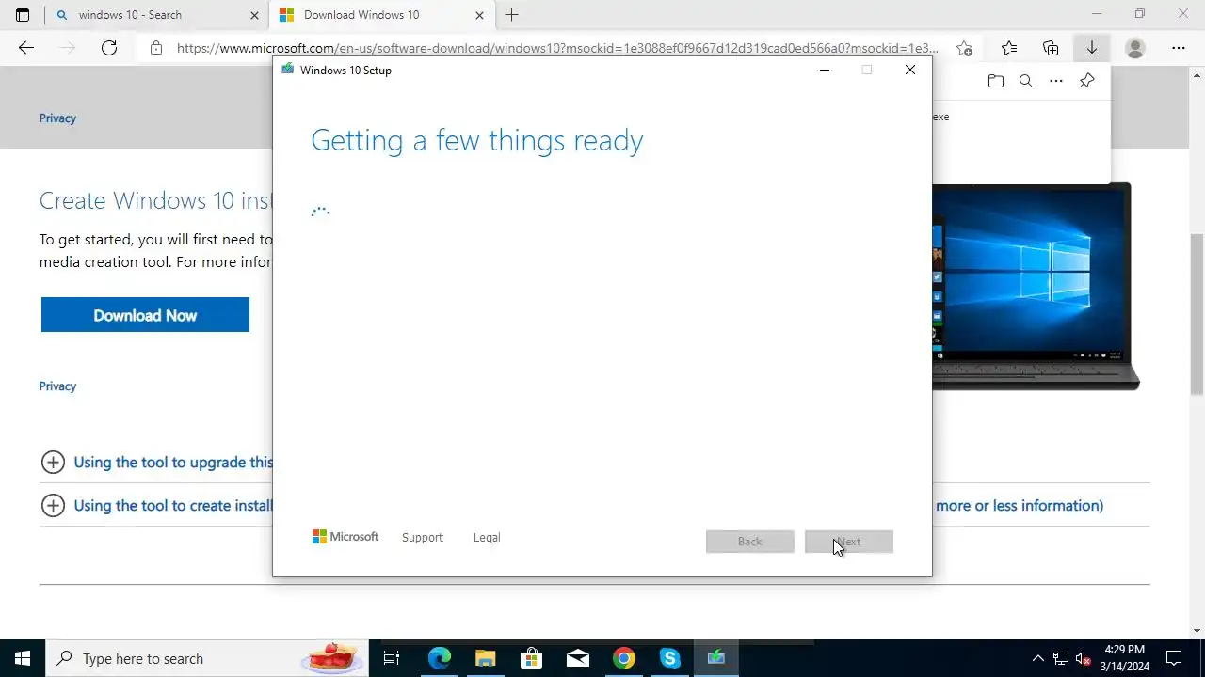Close the 'windows 10 - Search' tab

tap(254, 15)
